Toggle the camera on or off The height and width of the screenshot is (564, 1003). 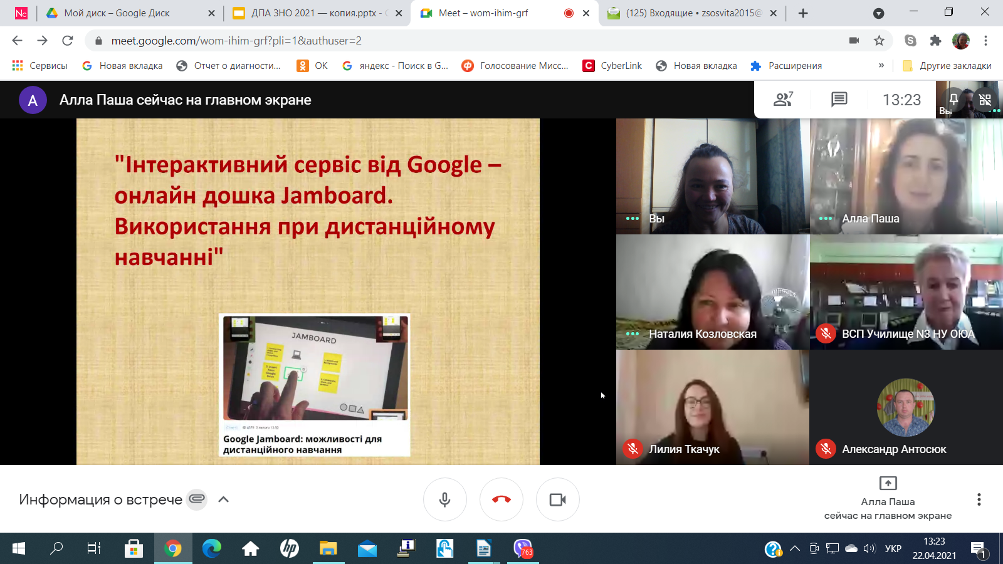click(557, 499)
